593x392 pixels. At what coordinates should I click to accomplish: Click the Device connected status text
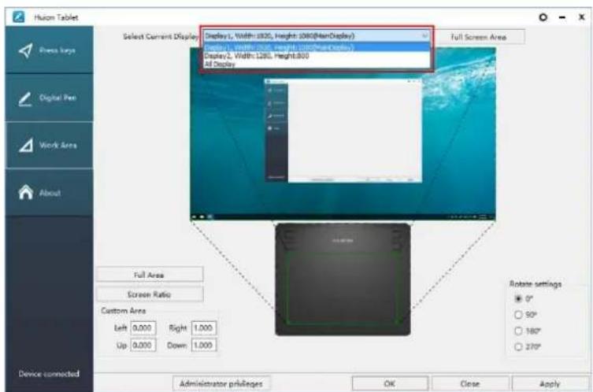click(x=49, y=374)
